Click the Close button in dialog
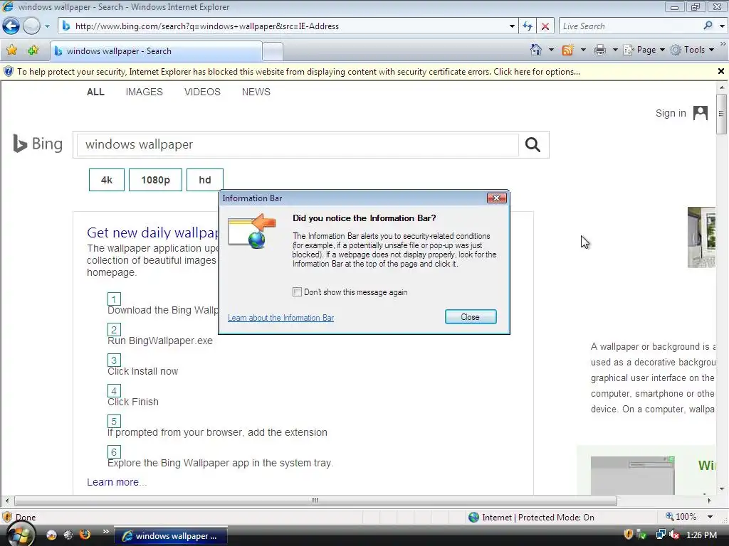729x546 pixels. [x=471, y=317]
